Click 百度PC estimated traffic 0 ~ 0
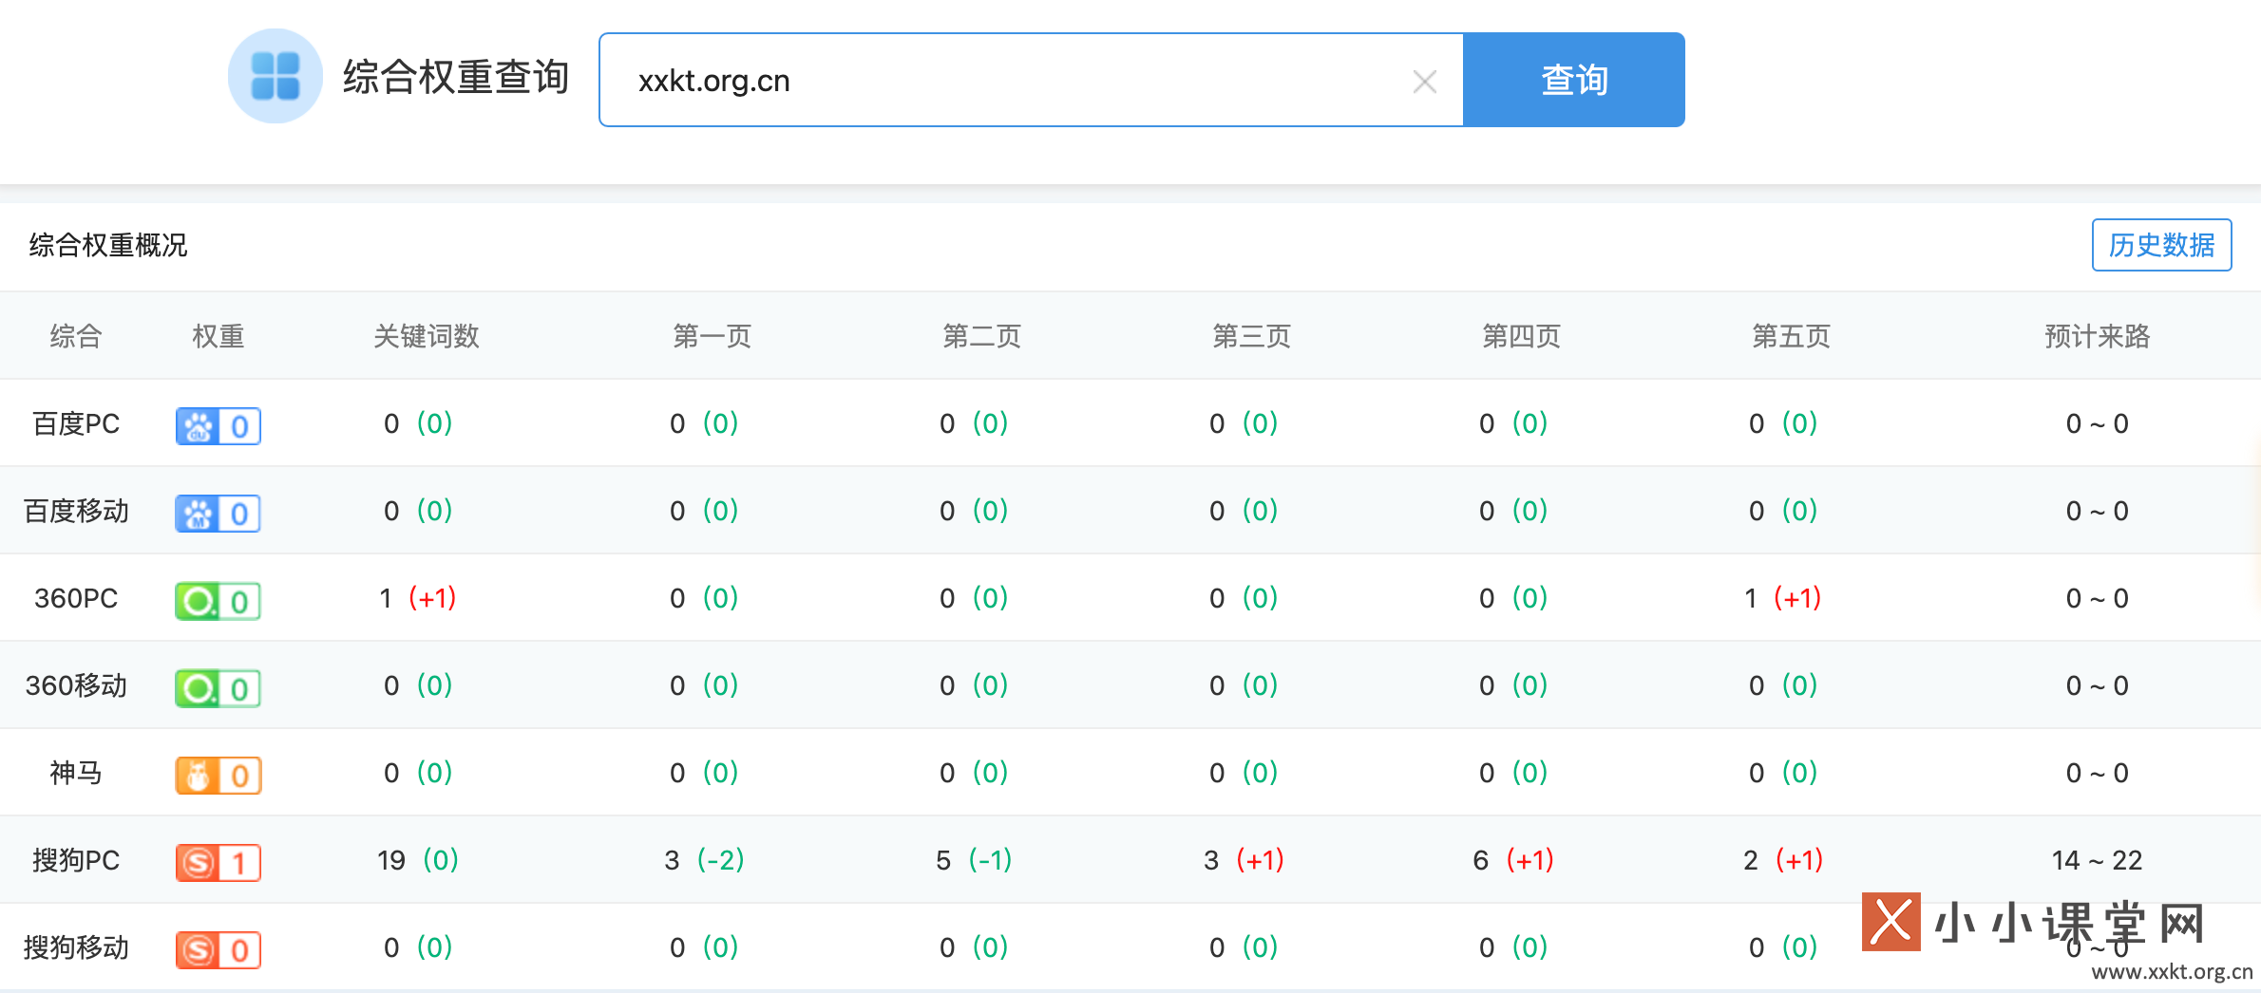 pyautogui.click(x=2098, y=423)
